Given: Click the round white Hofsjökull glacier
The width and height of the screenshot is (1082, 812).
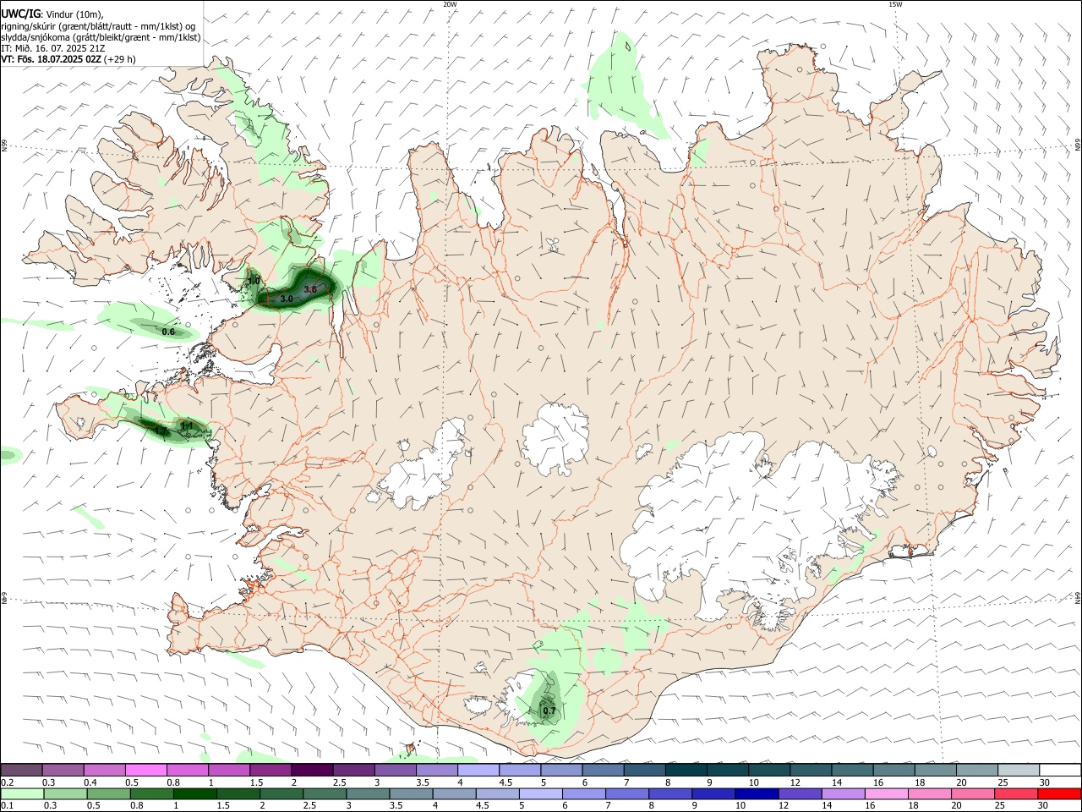Looking at the screenshot, I should tap(556, 440).
